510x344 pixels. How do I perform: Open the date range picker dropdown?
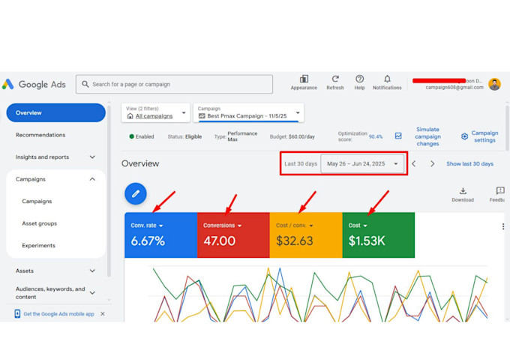pos(362,163)
